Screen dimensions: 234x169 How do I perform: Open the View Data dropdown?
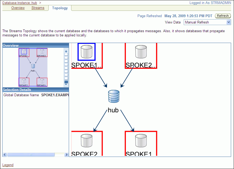[208, 22]
